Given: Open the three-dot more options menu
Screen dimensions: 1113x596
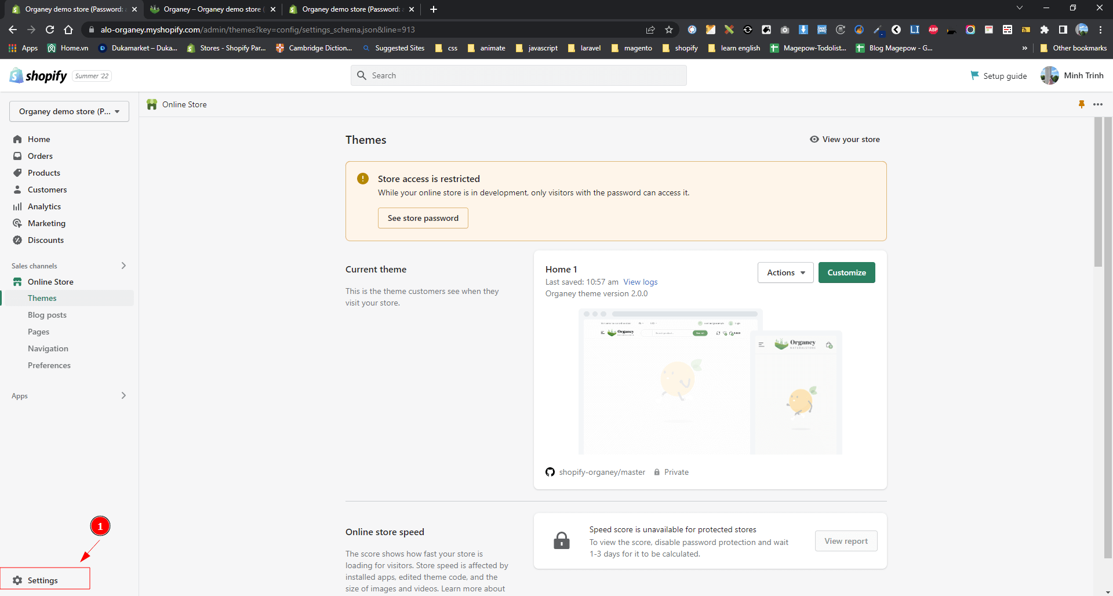Looking at the screenshot, I should pos(1097,104).
